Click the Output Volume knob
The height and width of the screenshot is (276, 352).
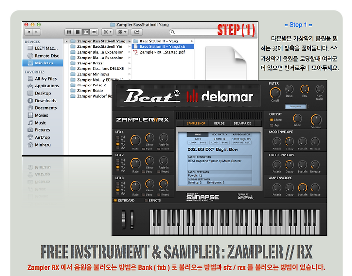tap(316, 120)
